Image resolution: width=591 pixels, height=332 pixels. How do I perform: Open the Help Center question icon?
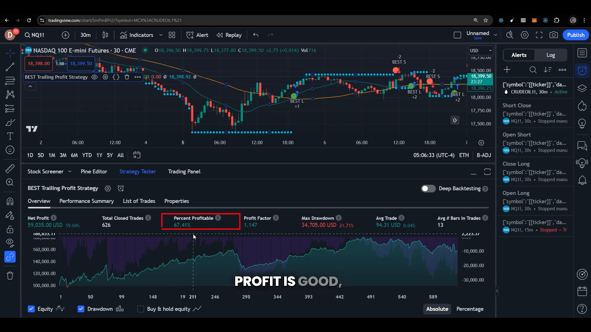[x=582, y=309]
